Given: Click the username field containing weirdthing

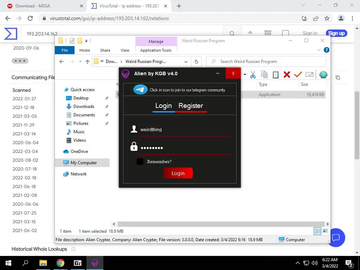Looking at the screenshot, I should point(185,129).
